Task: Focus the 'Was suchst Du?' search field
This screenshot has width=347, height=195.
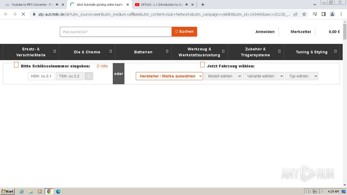Action: point(116,32)
